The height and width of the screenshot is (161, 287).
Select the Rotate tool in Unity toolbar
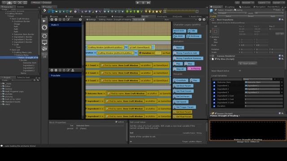coord(15,3)
